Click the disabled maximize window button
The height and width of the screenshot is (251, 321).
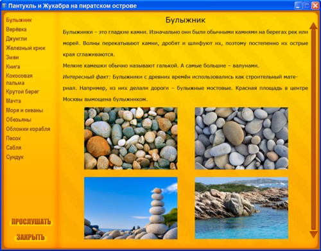(307, 6)
